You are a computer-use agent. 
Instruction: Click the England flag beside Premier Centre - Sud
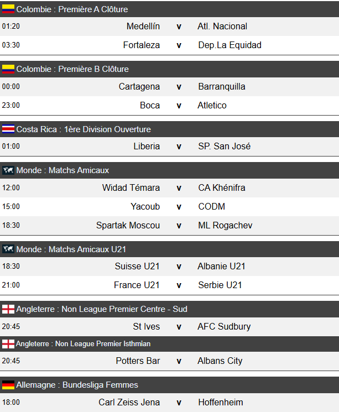(x=8, y=309)
